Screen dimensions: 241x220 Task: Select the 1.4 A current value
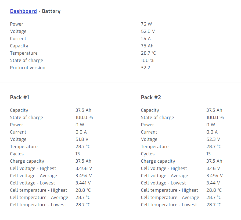146,39
